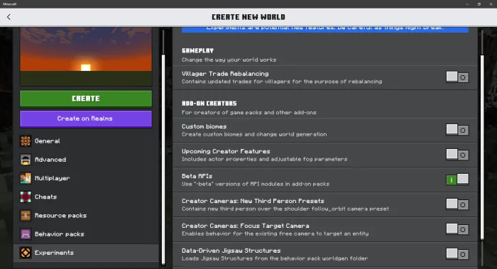Viewport: 497px width, 269px height.
Task: Click the Gameplay section heading
Action: point(198,50)
